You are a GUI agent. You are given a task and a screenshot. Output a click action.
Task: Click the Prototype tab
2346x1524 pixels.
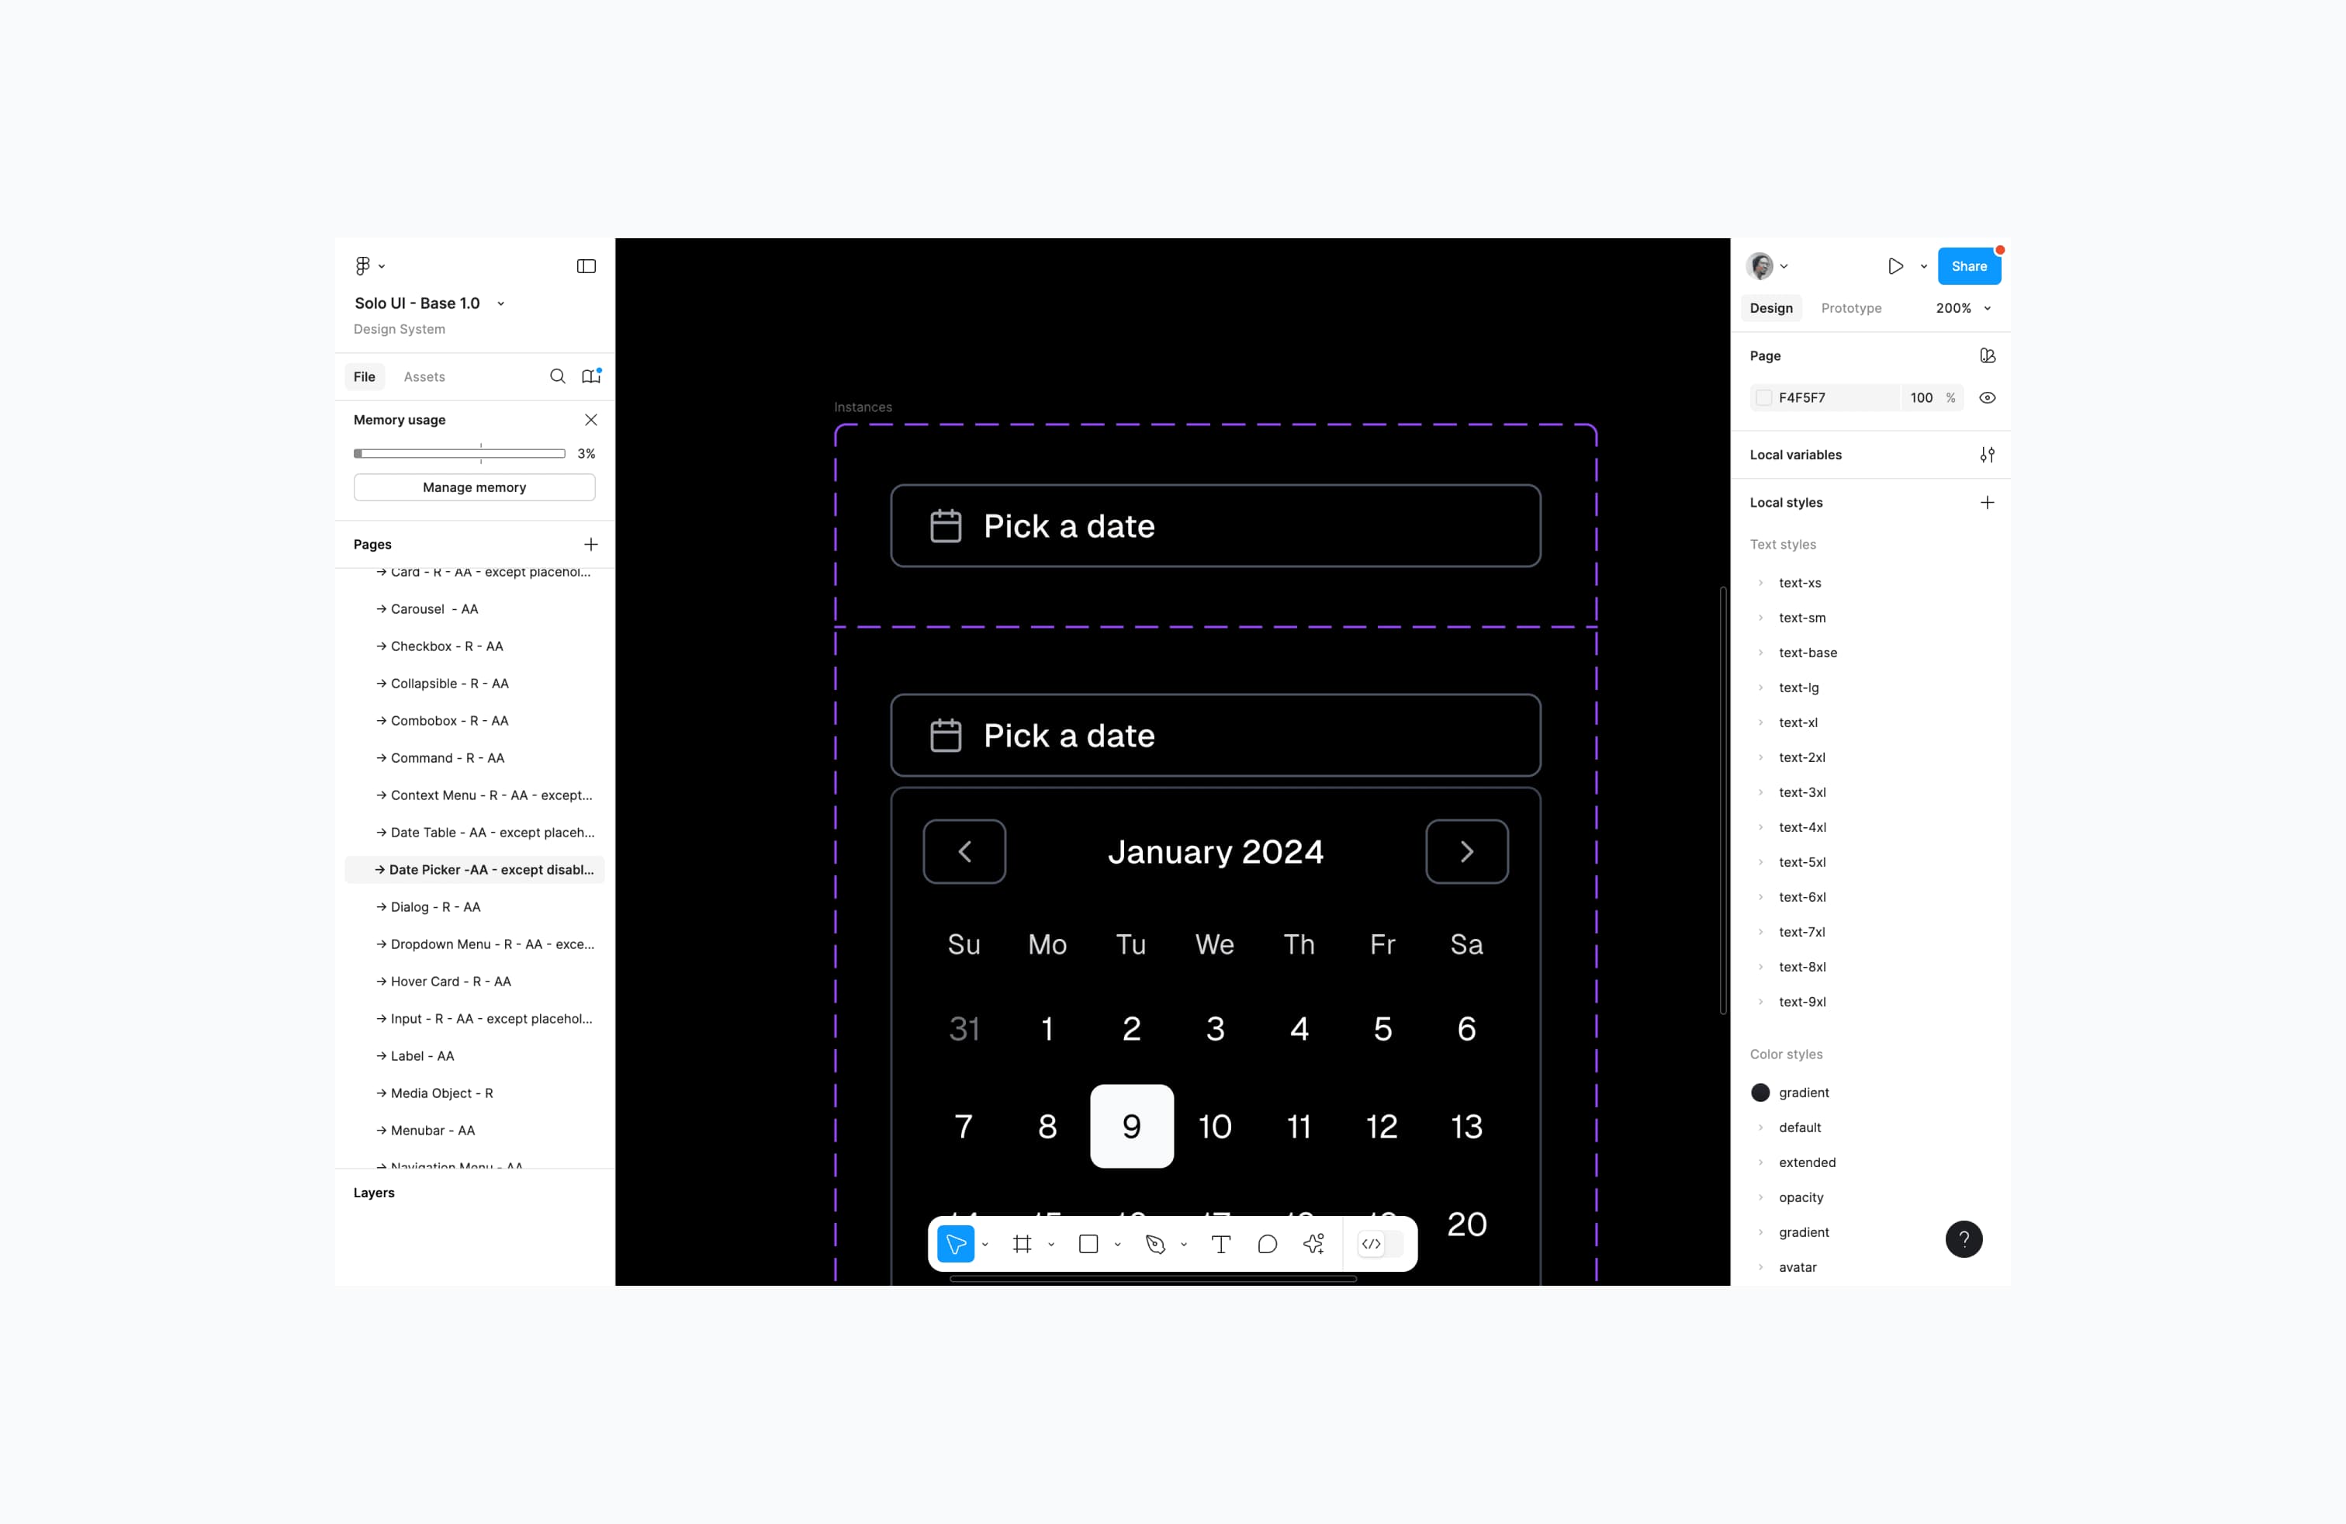[x=1850, y=308]
